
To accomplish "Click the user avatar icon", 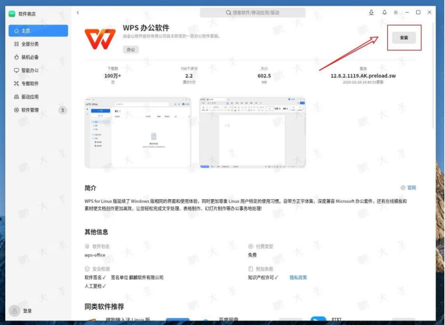I will point(14,311).
